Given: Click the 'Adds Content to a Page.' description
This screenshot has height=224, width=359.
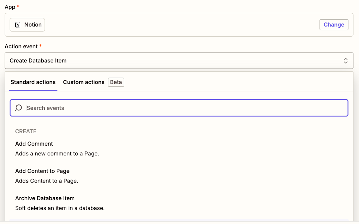Looking at the screenshot, I should (x=47, y=181).
